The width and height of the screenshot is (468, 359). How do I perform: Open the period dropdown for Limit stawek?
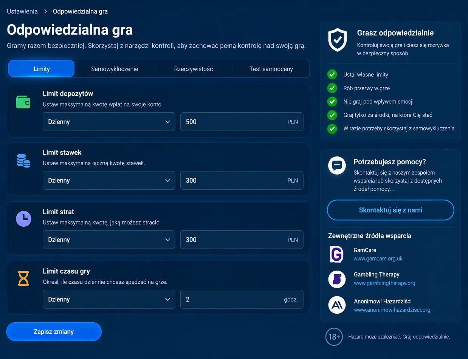click(x=109, y=180)
